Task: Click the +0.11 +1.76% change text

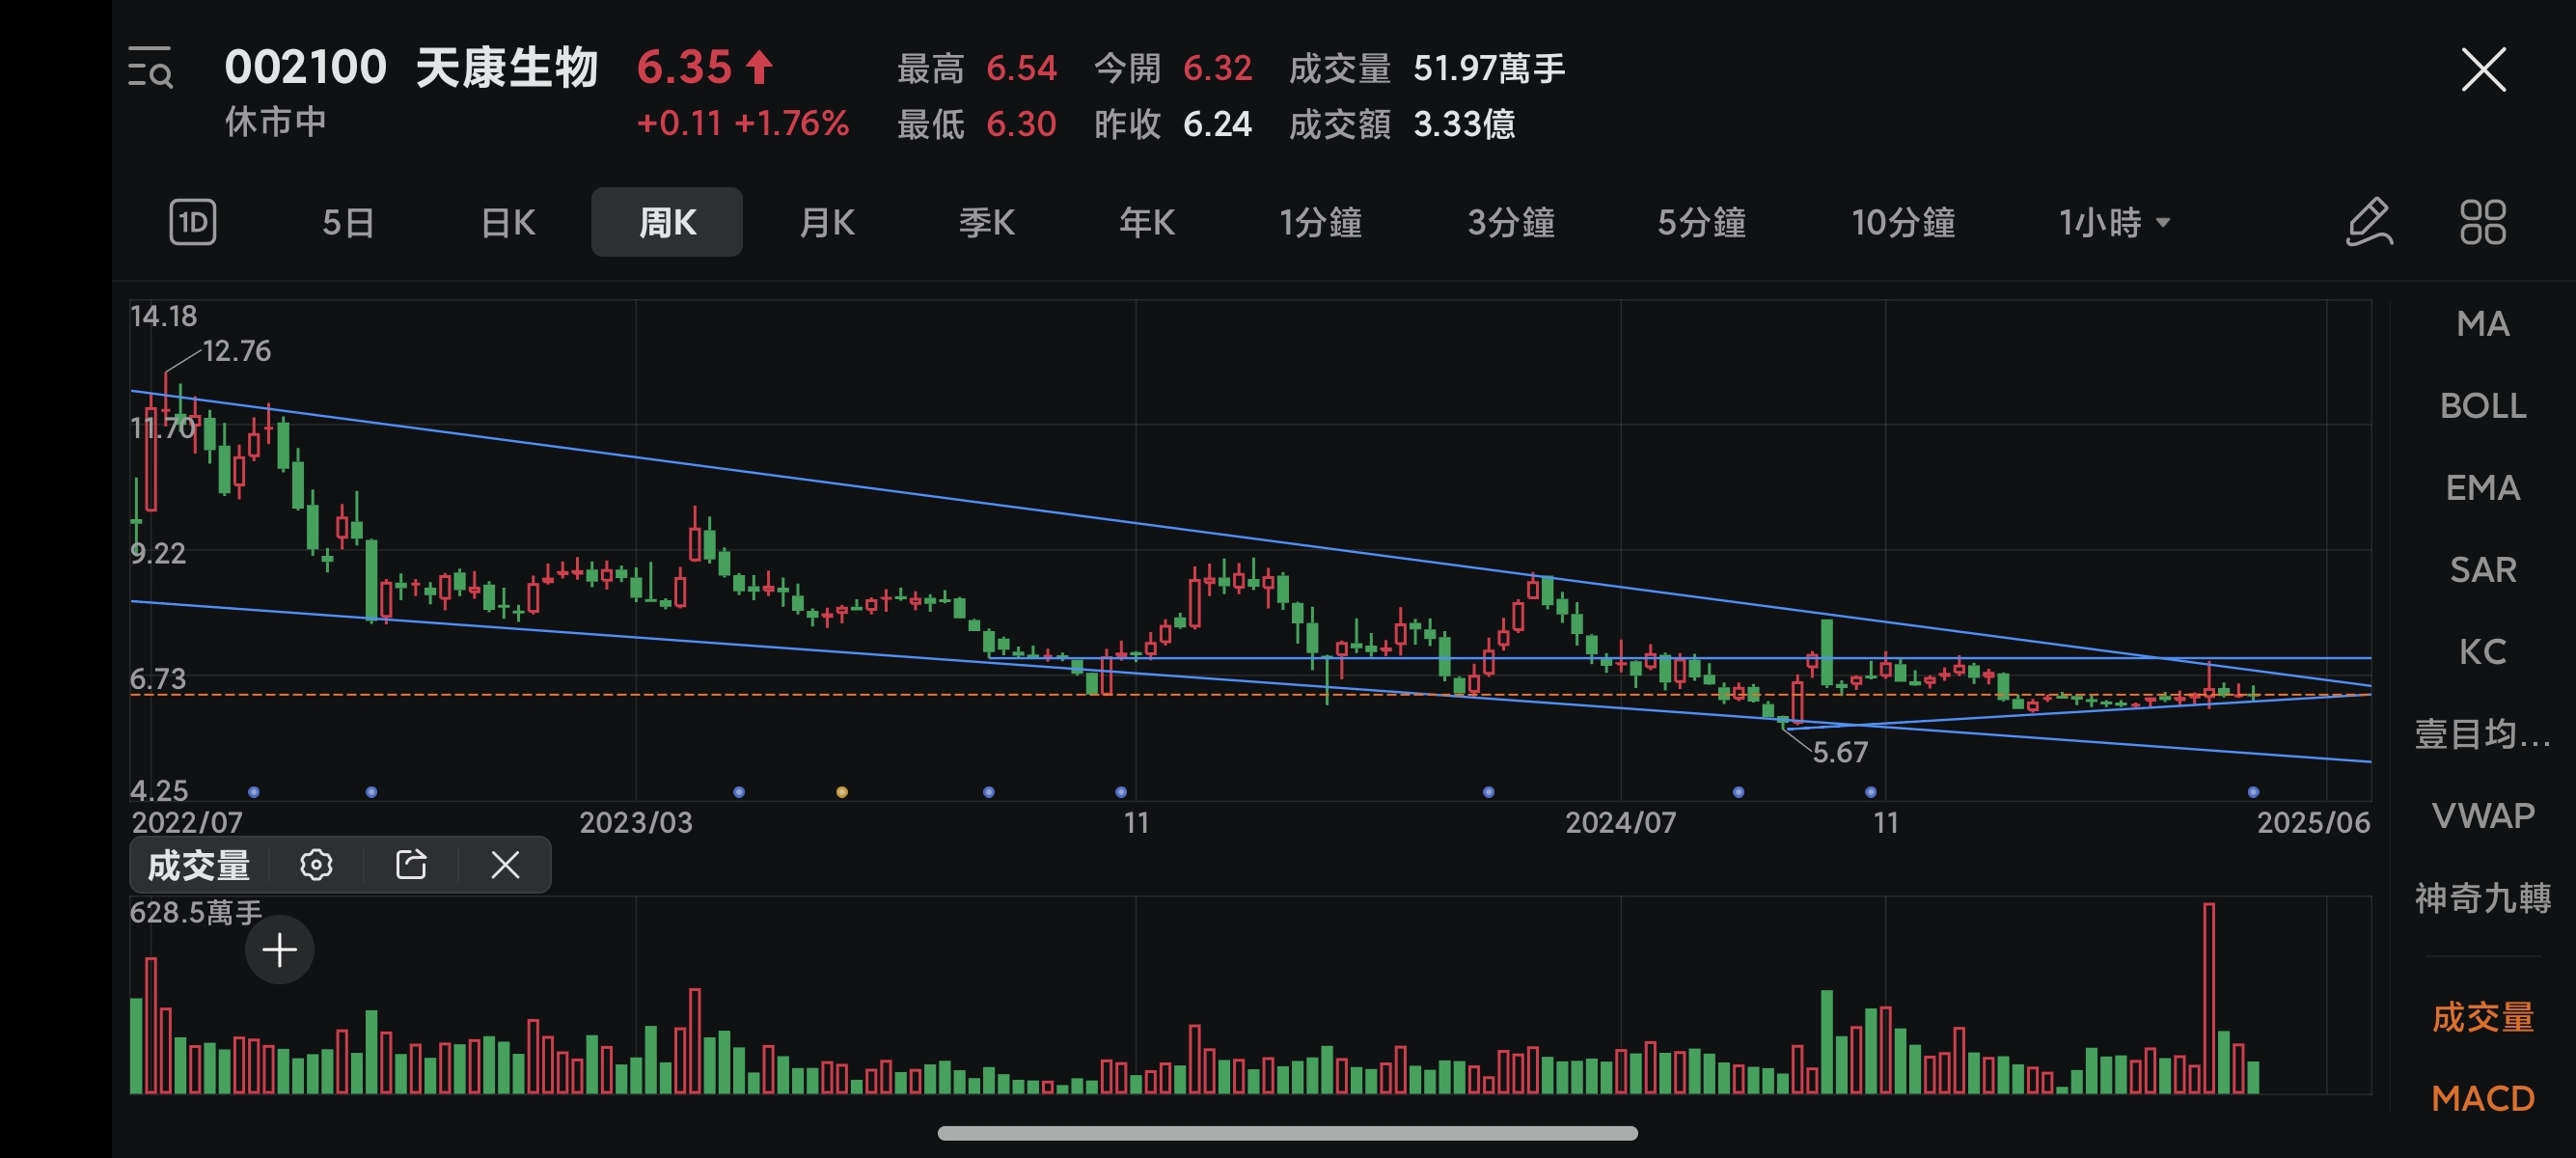Action: (743, 123)
